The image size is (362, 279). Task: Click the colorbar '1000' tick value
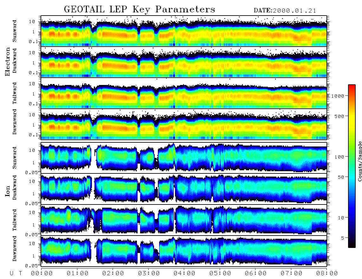point(338,96)
